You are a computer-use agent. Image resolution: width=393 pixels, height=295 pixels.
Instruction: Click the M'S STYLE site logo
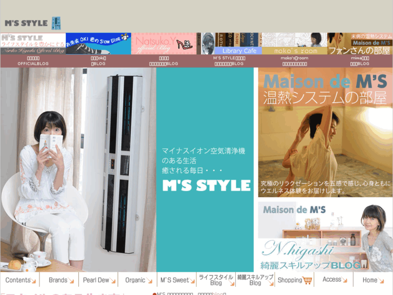(26, 23)
